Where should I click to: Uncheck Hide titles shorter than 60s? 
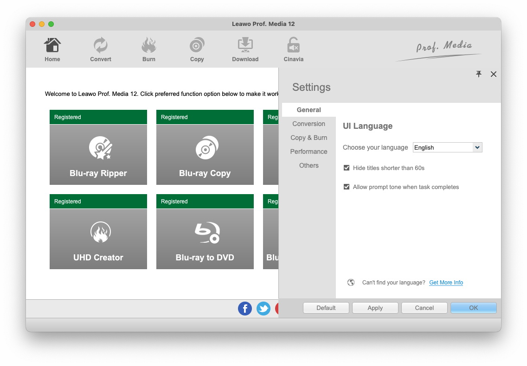tap(347, 168)
